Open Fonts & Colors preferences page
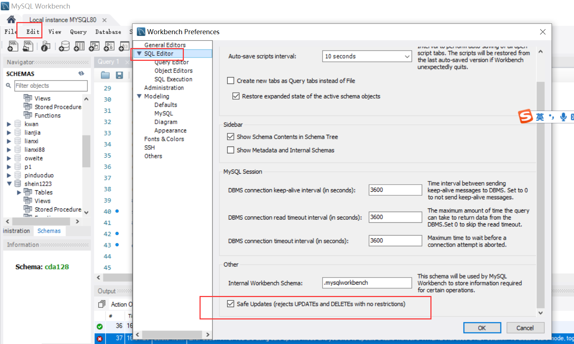Image resolution: width=574 pixels, height=344 pixels. [x=164, y=139]
